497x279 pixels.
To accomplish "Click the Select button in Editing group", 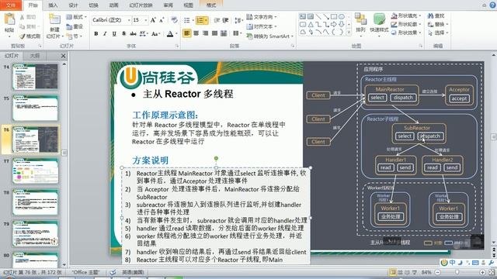I will [x=438, y=33].
